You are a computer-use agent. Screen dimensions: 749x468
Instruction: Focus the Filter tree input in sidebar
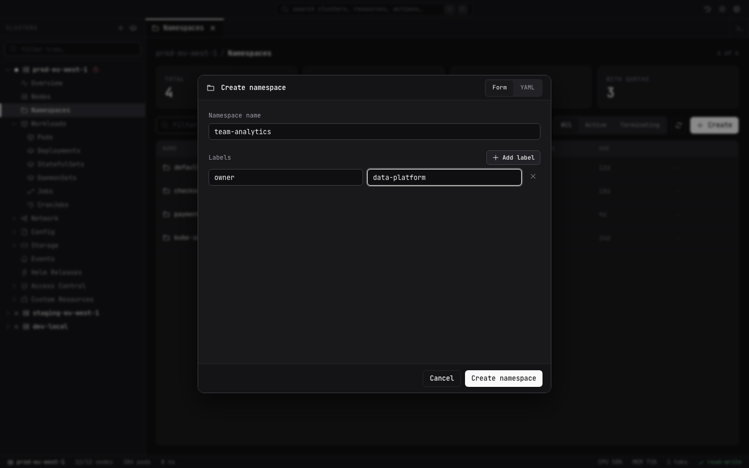[73, 49]
